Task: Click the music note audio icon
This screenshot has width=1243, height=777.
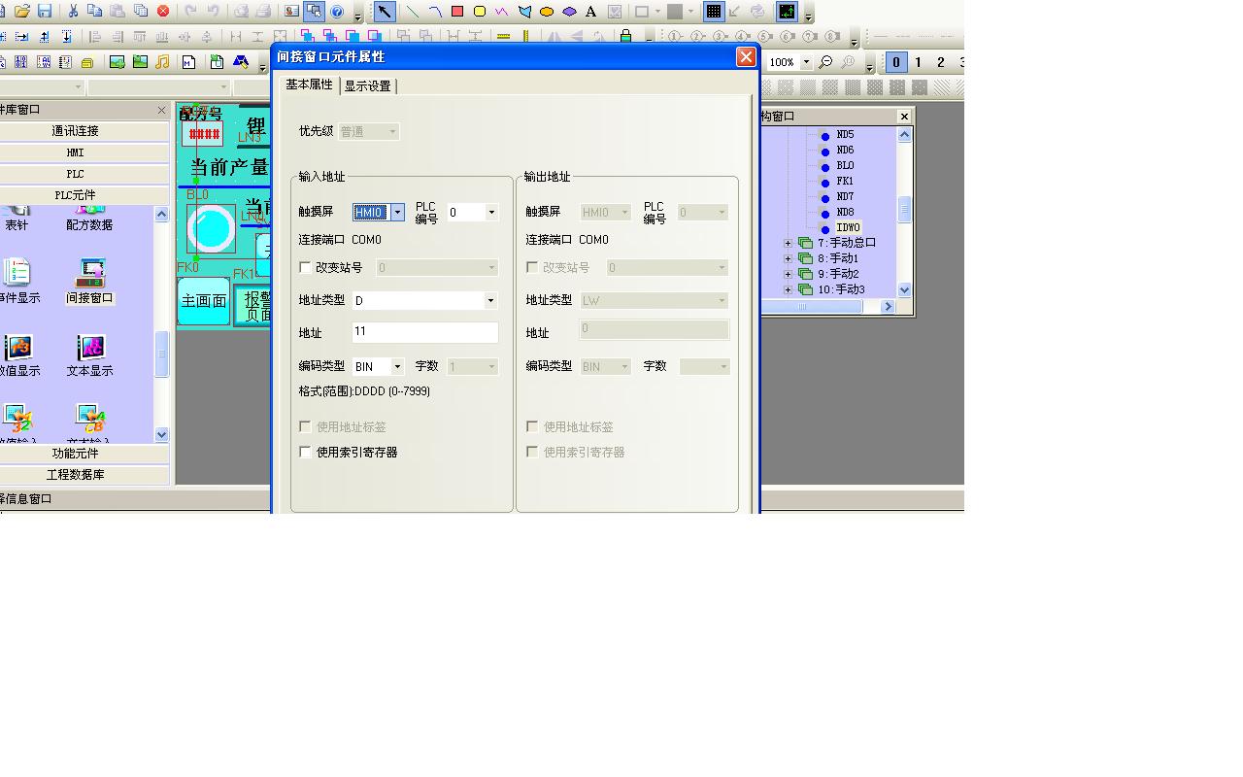Action: [162, 62]
